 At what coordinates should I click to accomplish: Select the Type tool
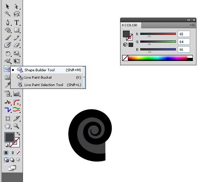pyautogui.click(x=17, y=23)
